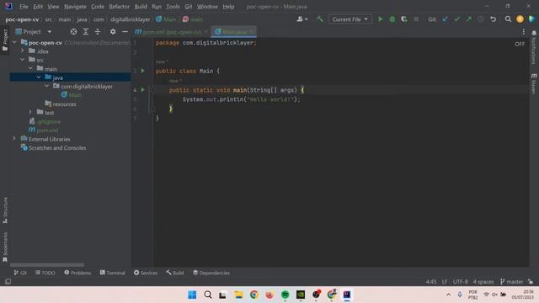This screenshot has height=303, width=539.
Task: Open the Maven tool window
Action: [534, 83]
